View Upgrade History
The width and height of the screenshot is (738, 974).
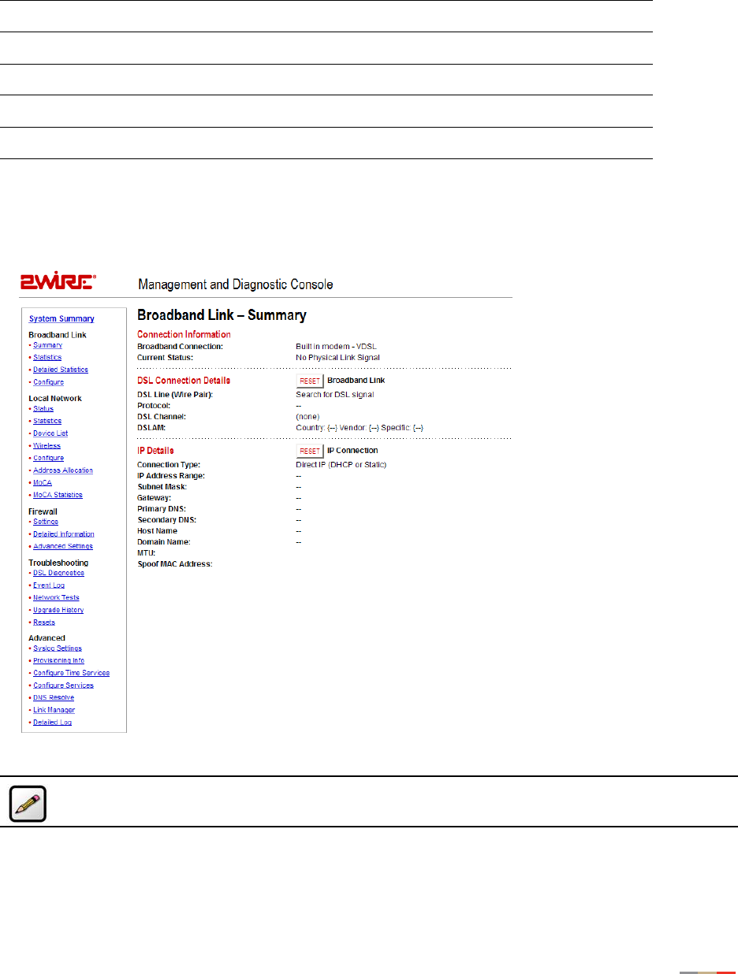(x=58, y=610)
